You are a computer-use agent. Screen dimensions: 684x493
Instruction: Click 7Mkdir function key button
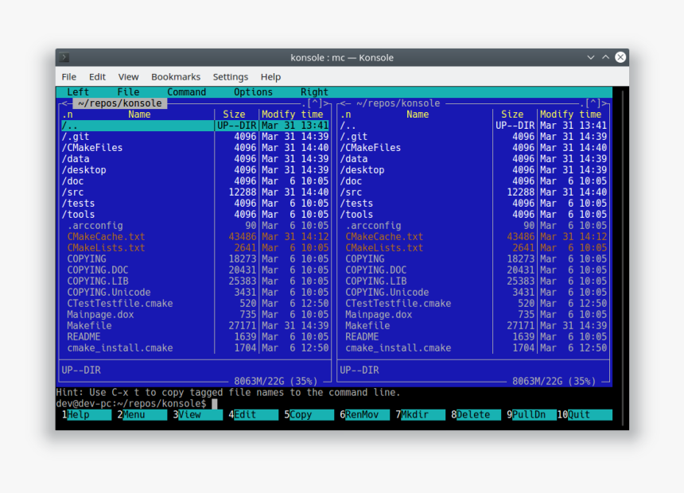point(421,414)
